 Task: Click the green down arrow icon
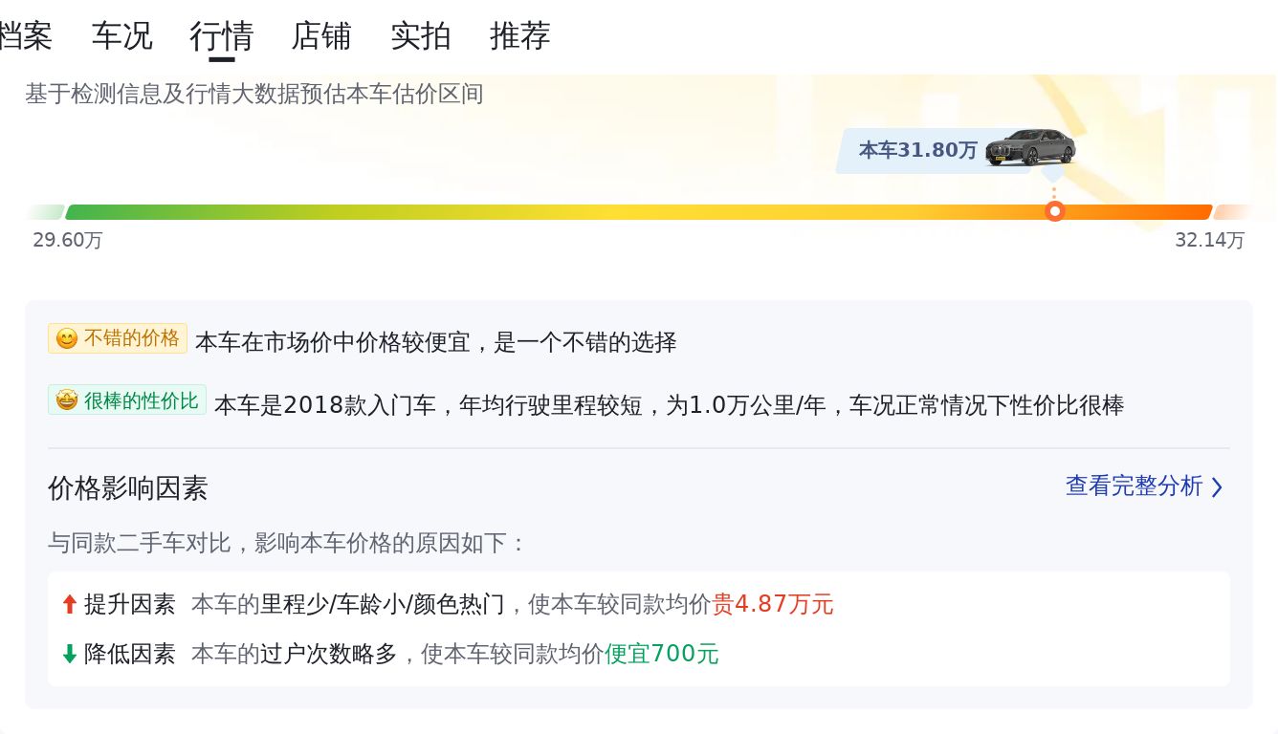pos(69,654)
